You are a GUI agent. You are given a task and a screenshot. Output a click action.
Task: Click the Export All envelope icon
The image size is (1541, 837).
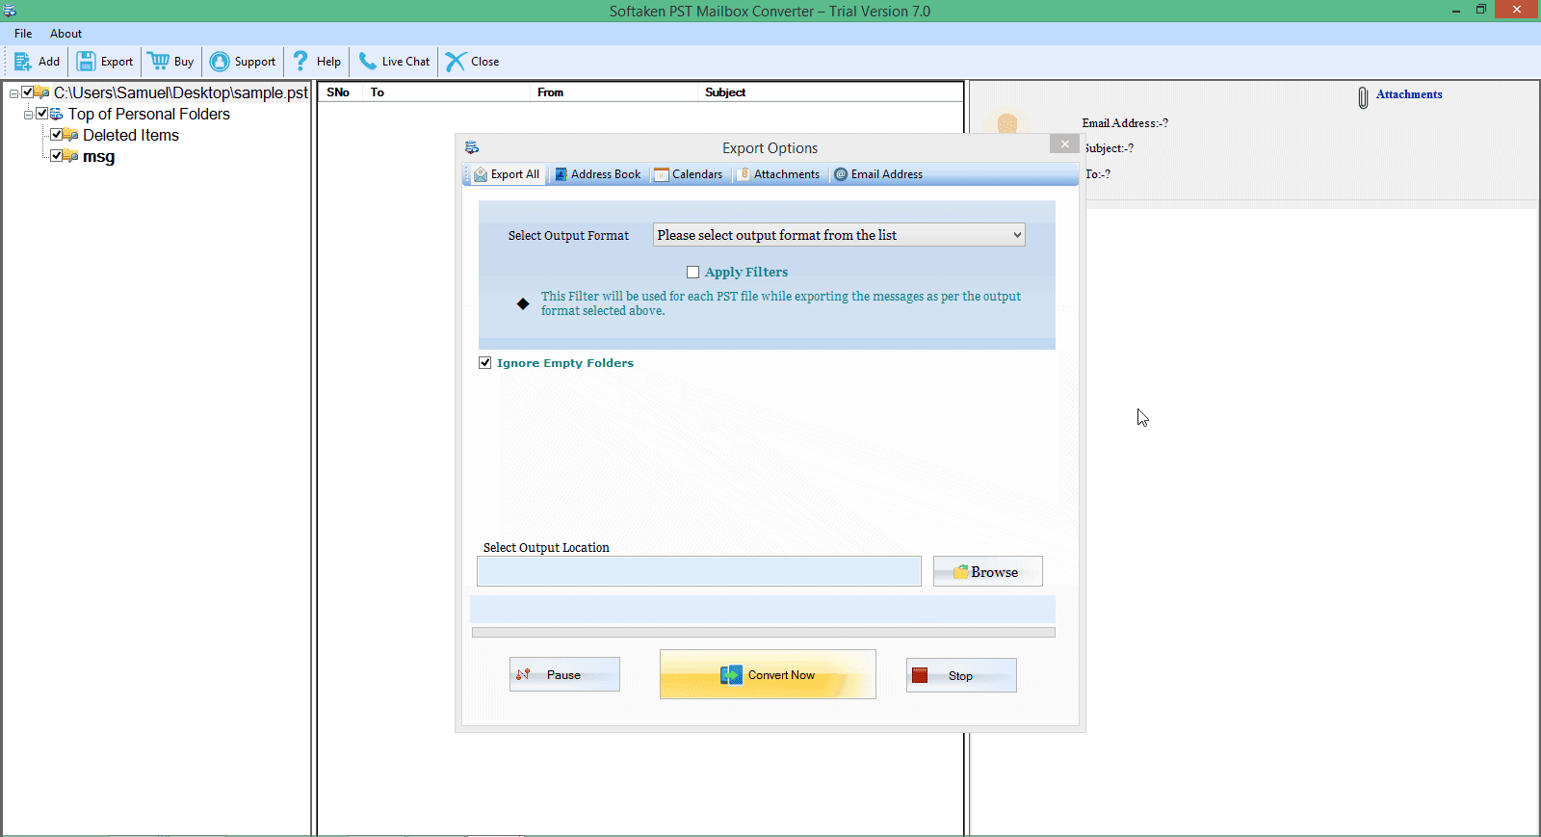point(481,174)
